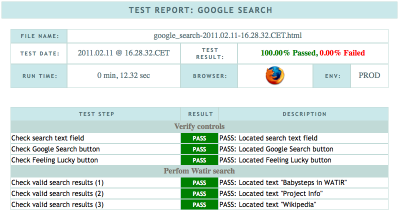Click the 'TEST DATE:' label cell
Image resolution: width=398 pixels, height=220 pixels.
pos(39,53)
